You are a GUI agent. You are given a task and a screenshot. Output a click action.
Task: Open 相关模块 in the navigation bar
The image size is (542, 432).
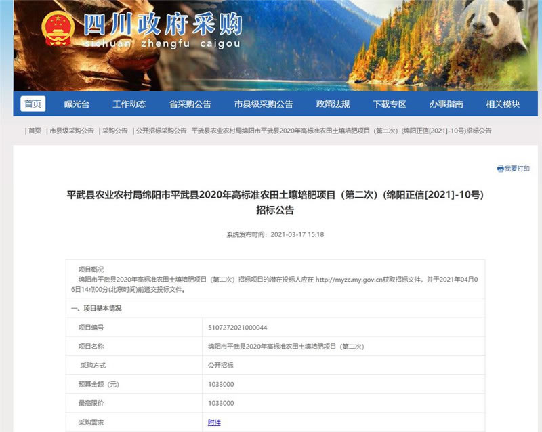[x=503, y=104]
